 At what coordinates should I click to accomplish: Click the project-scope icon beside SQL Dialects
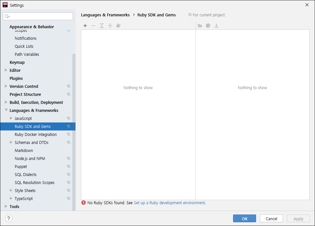coord(69,174)
